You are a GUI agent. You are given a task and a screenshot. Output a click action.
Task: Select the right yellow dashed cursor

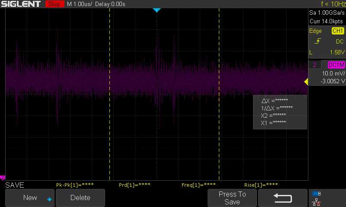tap(219, 94)
